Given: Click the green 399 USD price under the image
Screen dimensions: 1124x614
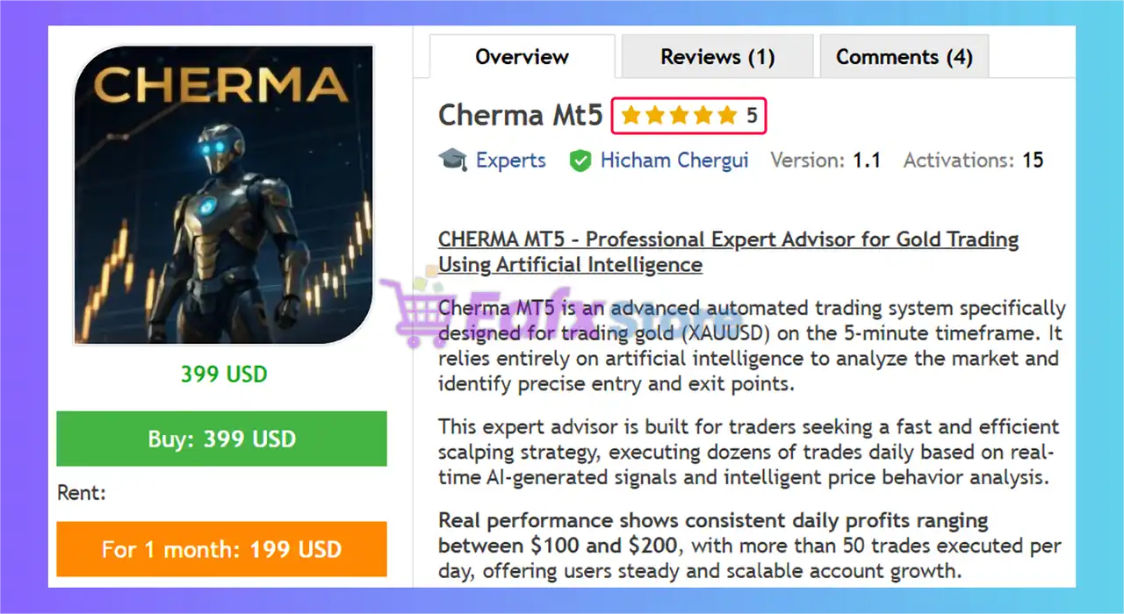Looking at the screenshot, I should click(224, 375).
